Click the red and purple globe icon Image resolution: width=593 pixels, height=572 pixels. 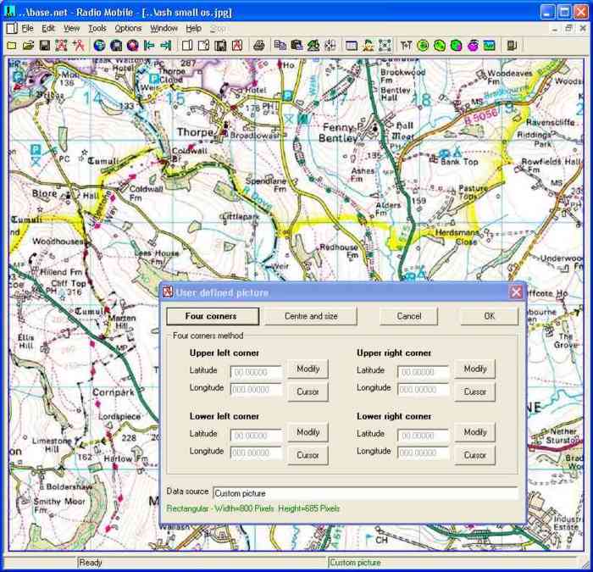(x=132, y=46)
